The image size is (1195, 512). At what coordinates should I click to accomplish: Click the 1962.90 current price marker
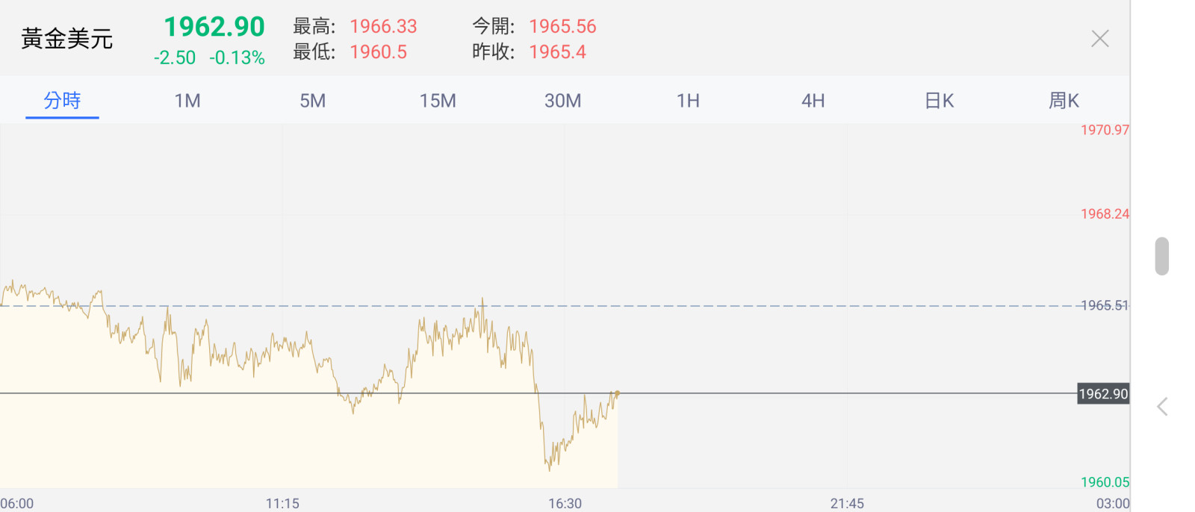(1103, 394)
